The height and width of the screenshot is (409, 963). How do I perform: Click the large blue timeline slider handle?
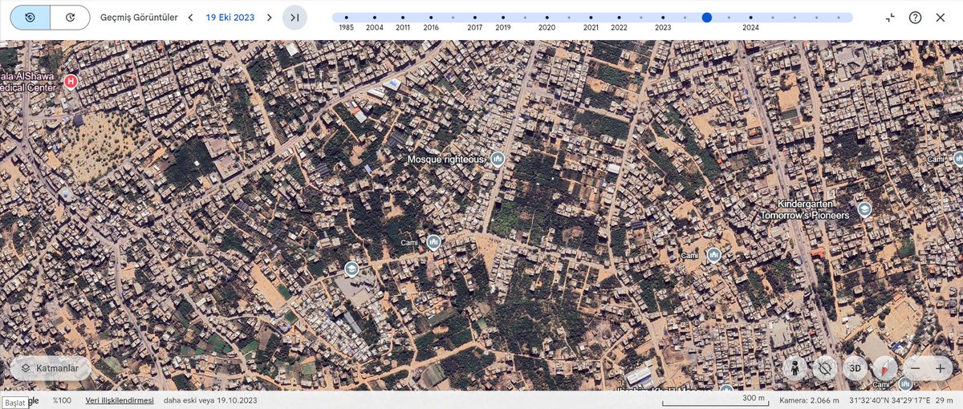pyautogui.click(x=706, y=17)
